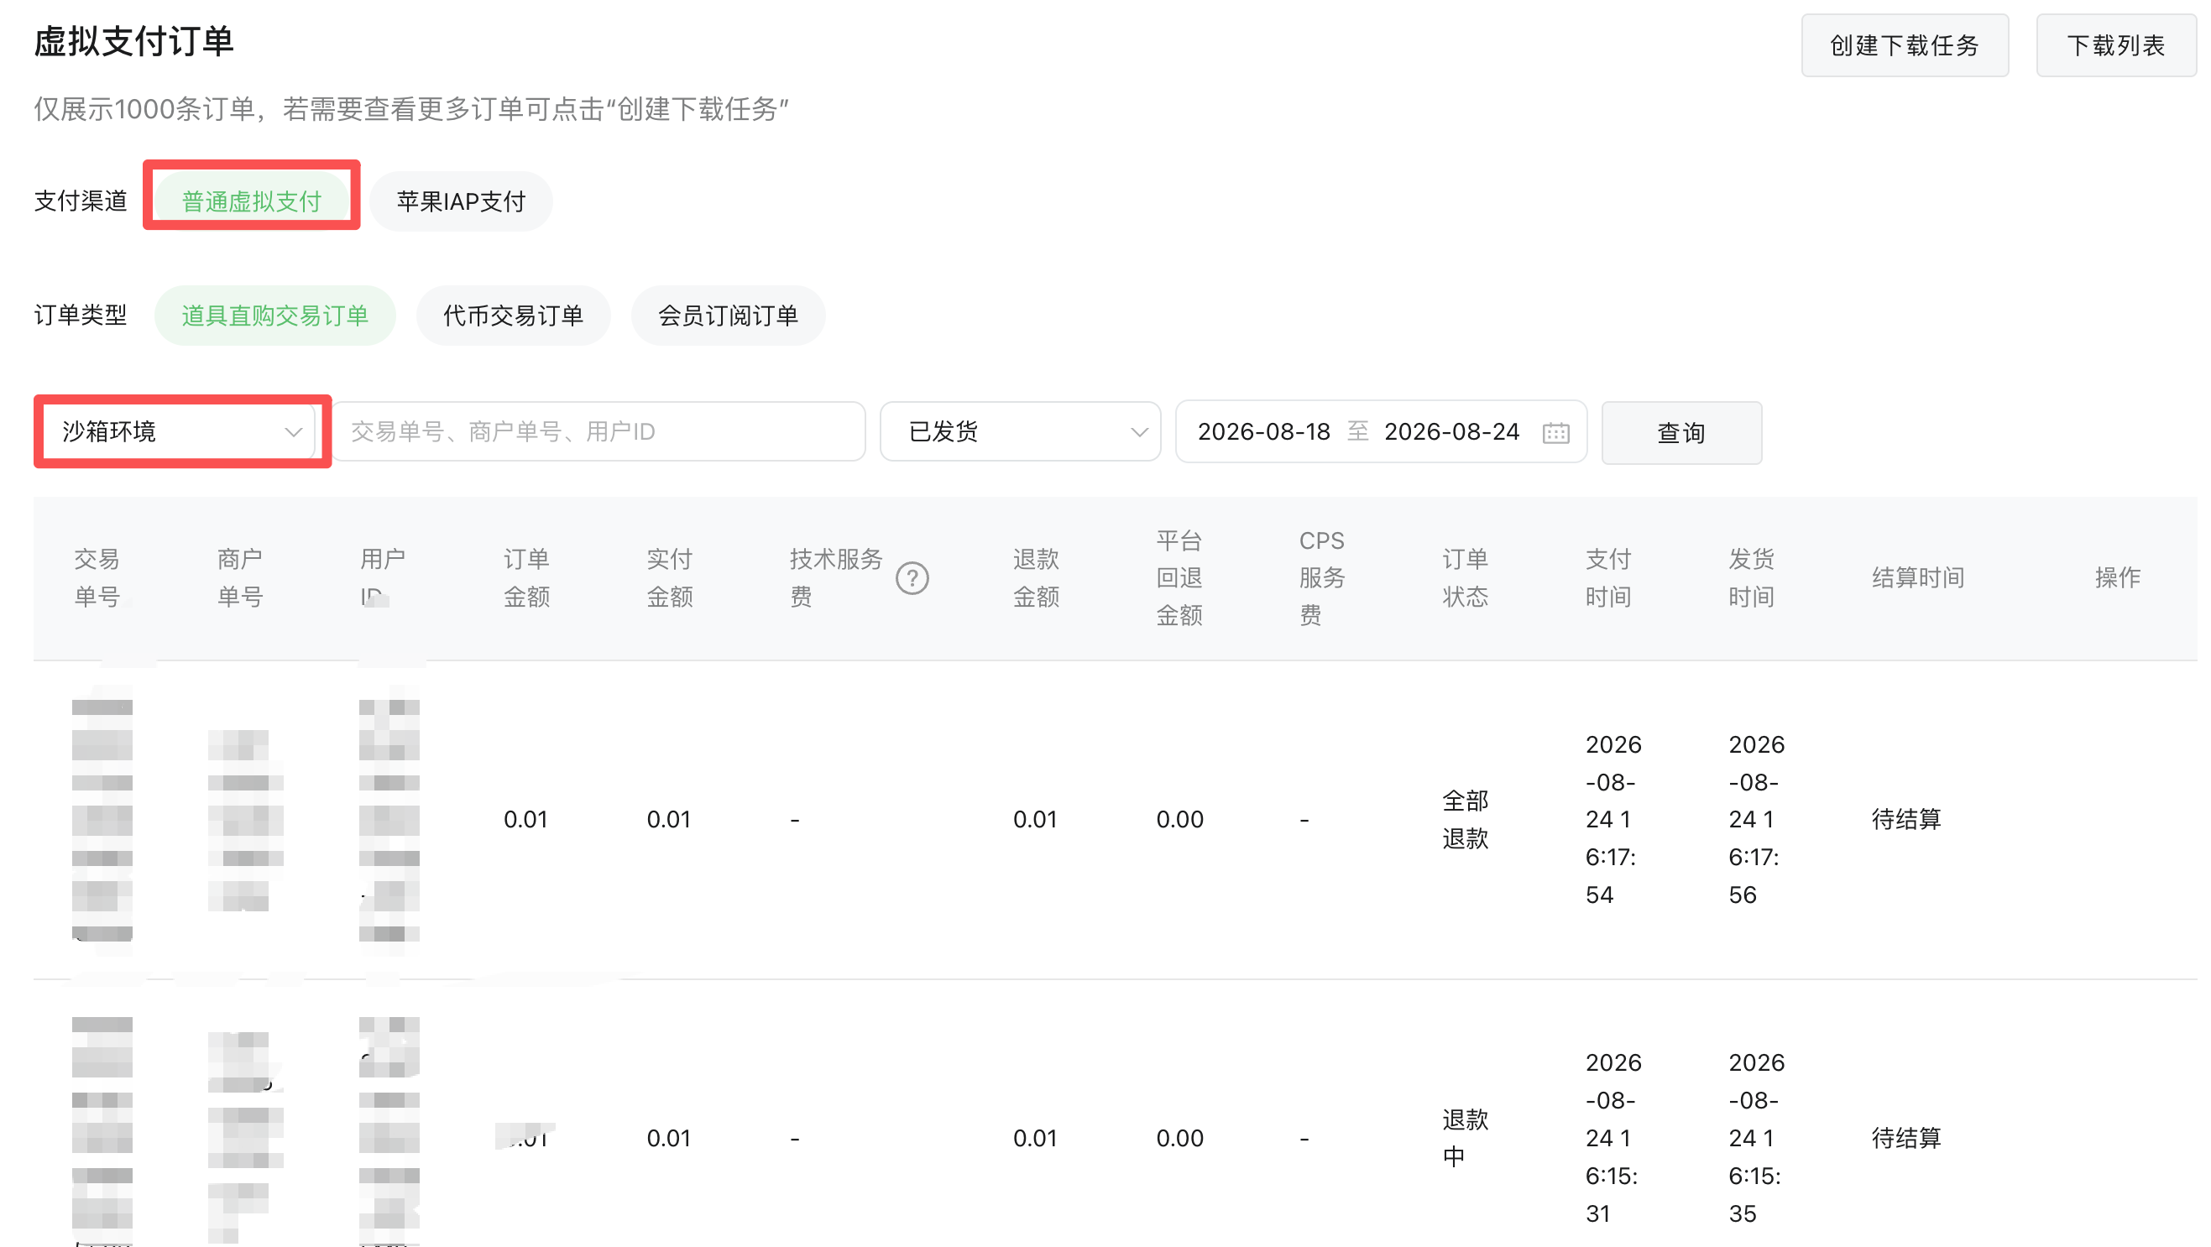This screenshot has width=2211, height=1247.
Task: Click the 订单状态 column header
Action: click(1465, 577)
